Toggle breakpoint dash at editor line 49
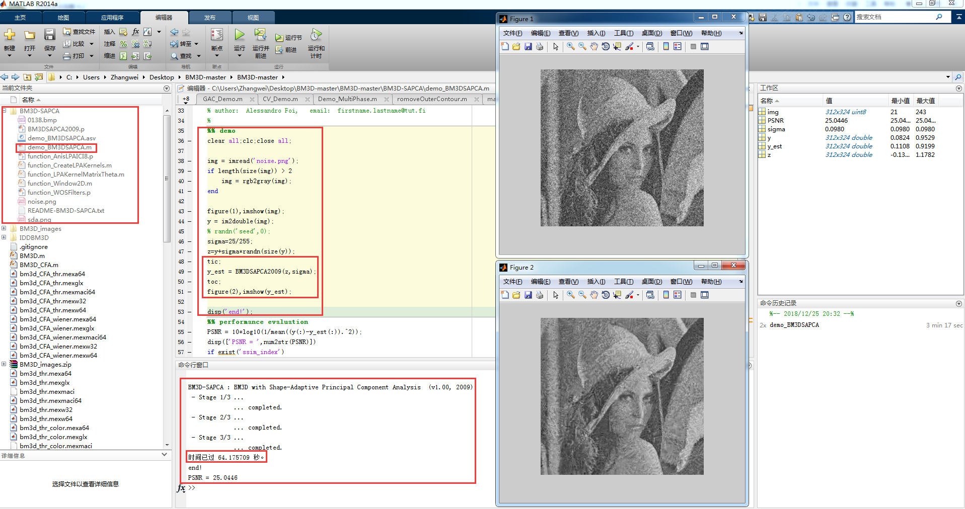 click(190, 272)
